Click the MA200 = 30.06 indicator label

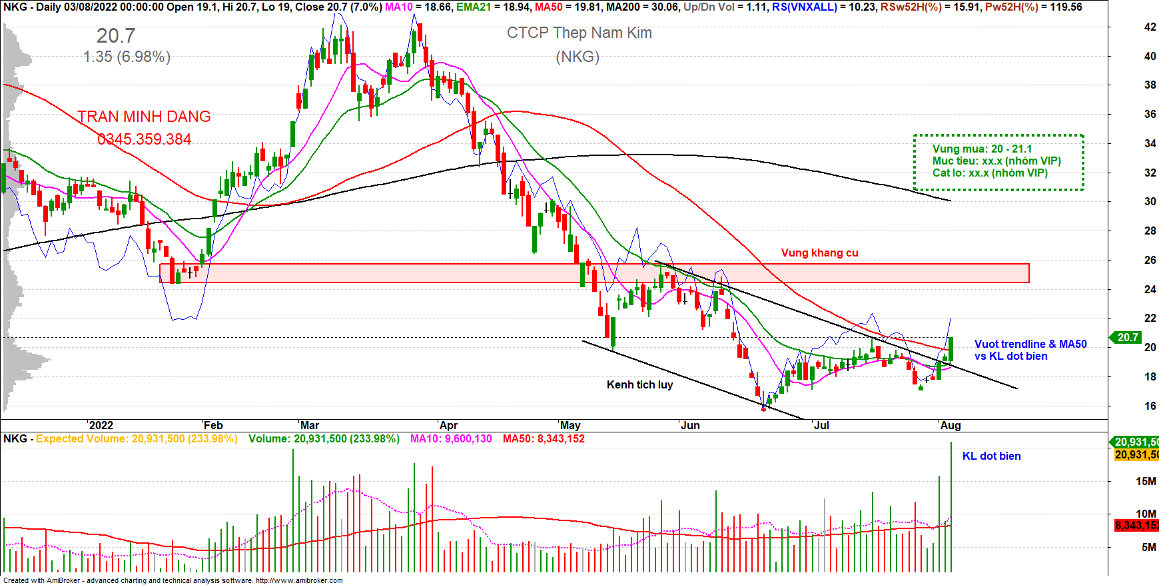(x=642, y=7)
